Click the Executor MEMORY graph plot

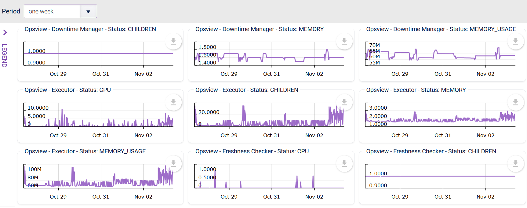pyautogui.click(x=440, y=115)
